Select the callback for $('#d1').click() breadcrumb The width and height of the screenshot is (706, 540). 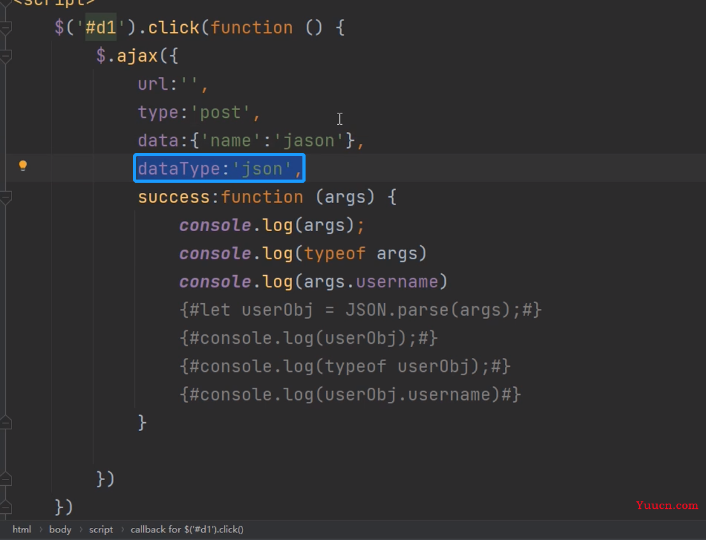pyautogui.click(x=187, y=530)
